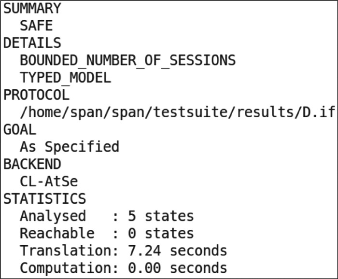This screenshot has height=279, width=338.
Task: Select the '0 states' reachable value
Action: click(x=160, y=233)
